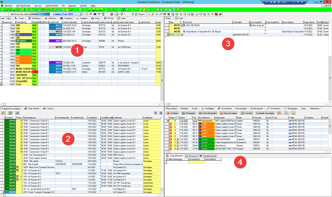This screenshot has height=197, width=332.
Task: Click the Undo afkoppelen button
Action: [x=208, y=113]
